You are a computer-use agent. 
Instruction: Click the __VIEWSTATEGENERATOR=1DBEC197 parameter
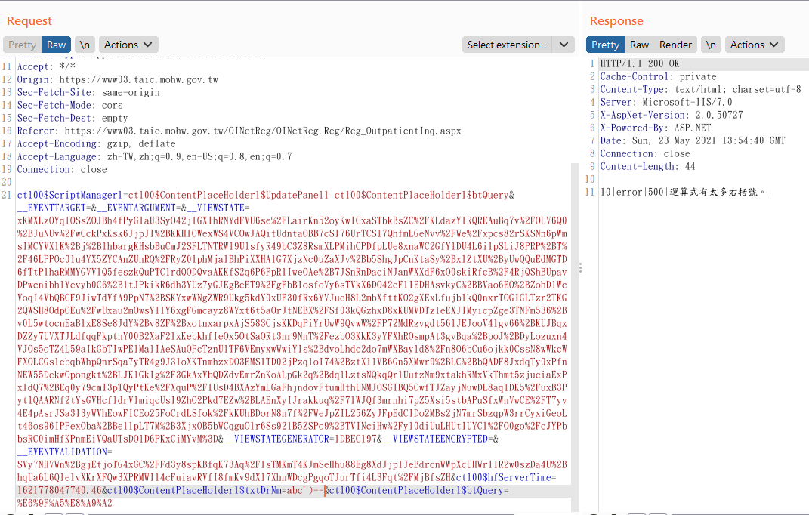[301, 439]
